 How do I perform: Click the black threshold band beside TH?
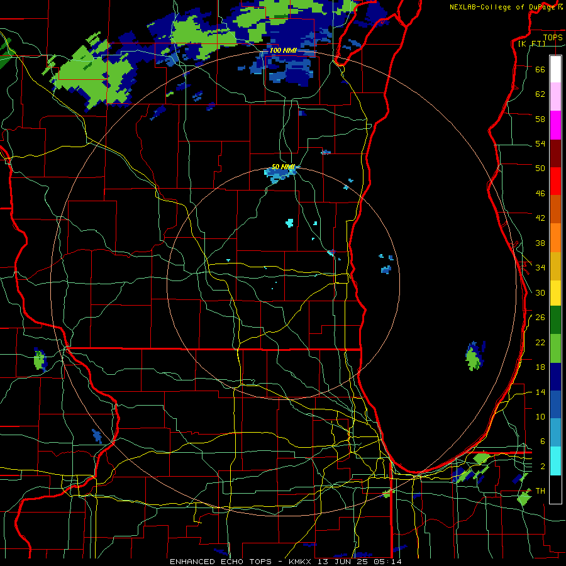(555, 489)
